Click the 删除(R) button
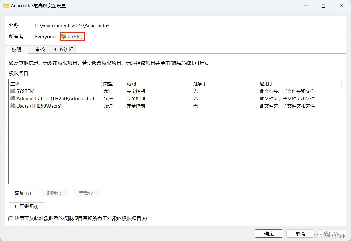Image resolution: width=351 pixels, height=241 pixels. coord(55,193)
